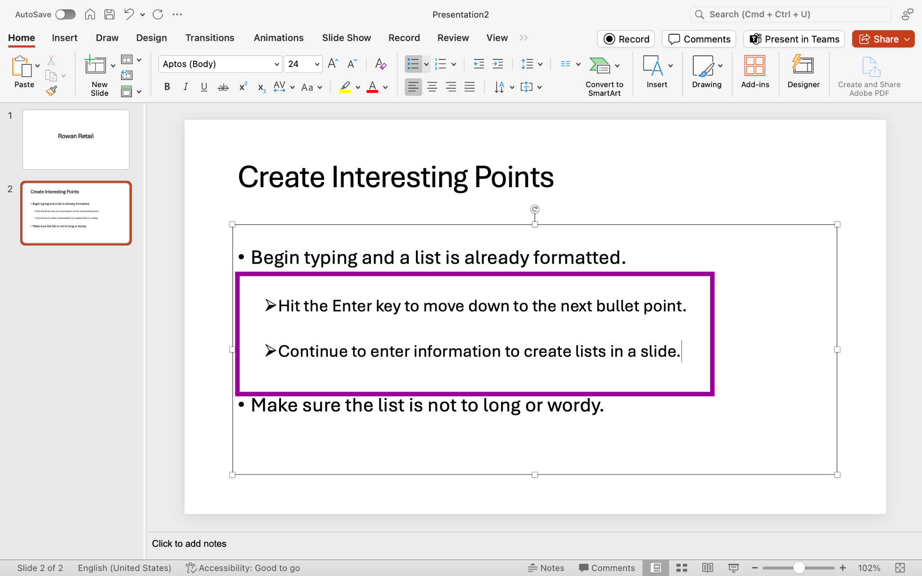Click the Cut scissors icon
Viewport: 922px width, 576px height.
[51, 60]
